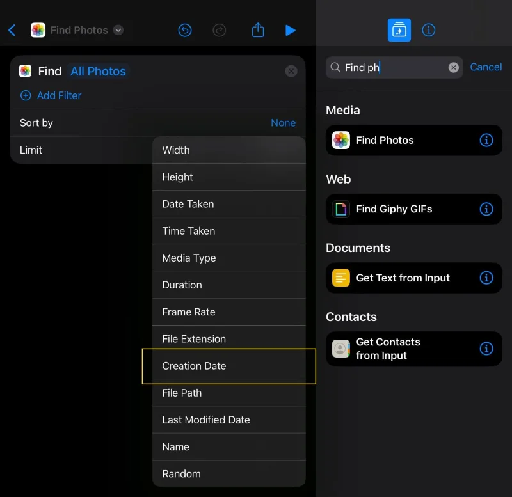The width and height of the screenshot is (512, 497).
Task: Add Get Contacts from Input action
Action: (x=413, y=349)
